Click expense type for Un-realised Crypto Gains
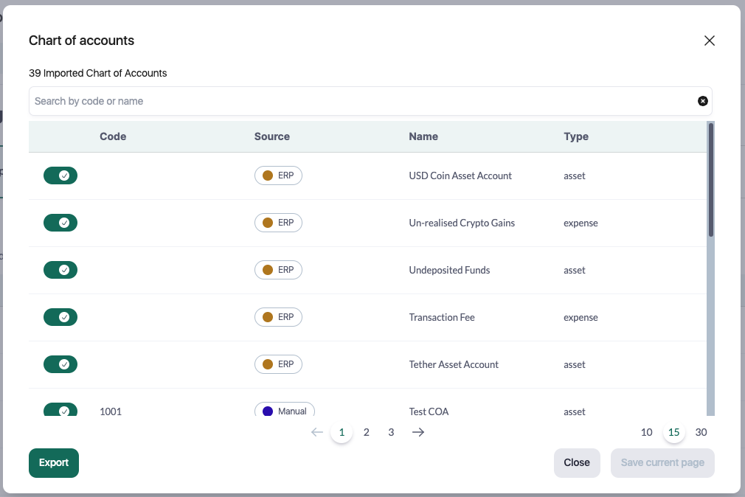Viewport: 745px width, 497px height. 581,223
